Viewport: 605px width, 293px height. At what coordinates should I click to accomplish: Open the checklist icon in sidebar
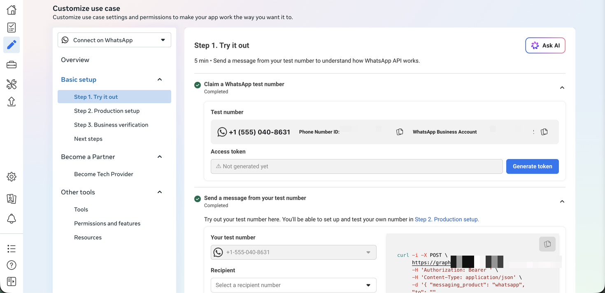click(x=12, y=28)
